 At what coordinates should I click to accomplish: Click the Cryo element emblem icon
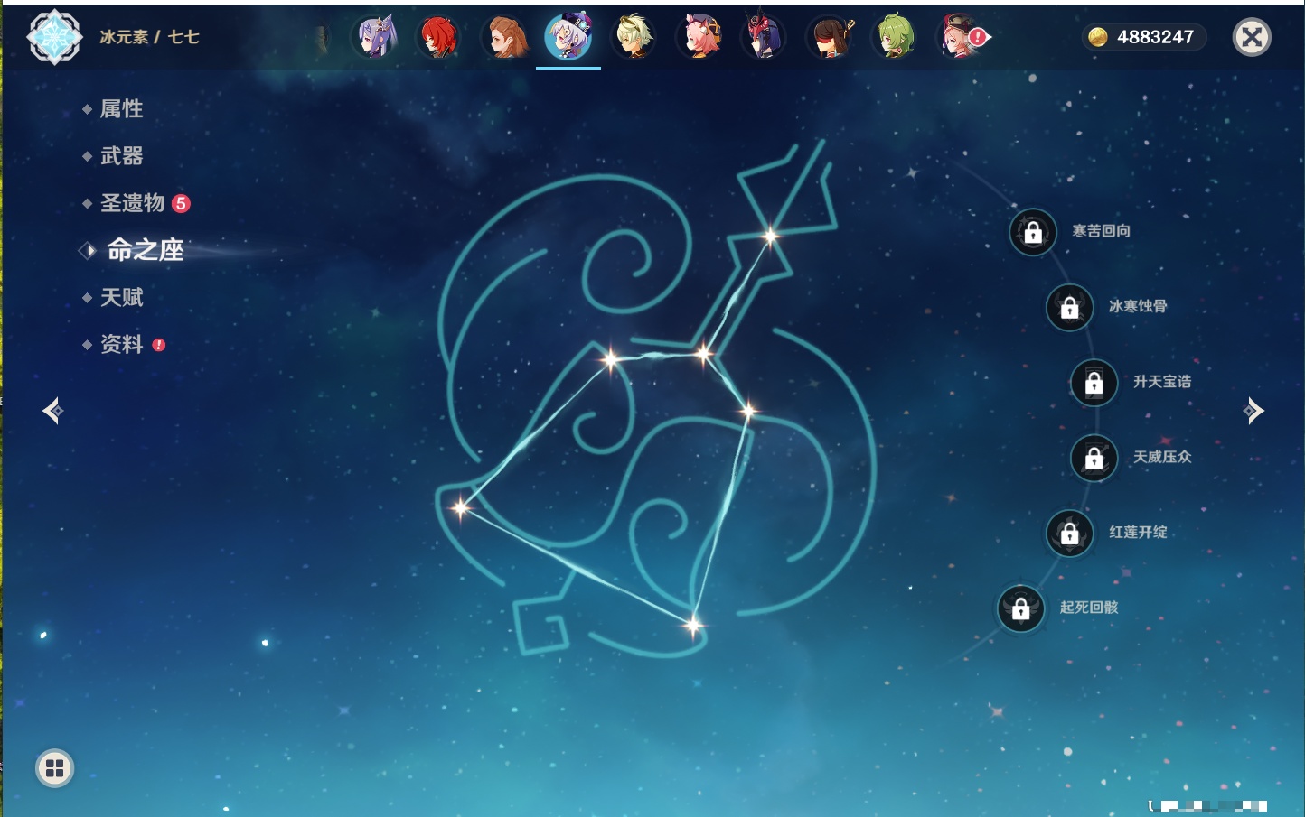click(54, 37)
